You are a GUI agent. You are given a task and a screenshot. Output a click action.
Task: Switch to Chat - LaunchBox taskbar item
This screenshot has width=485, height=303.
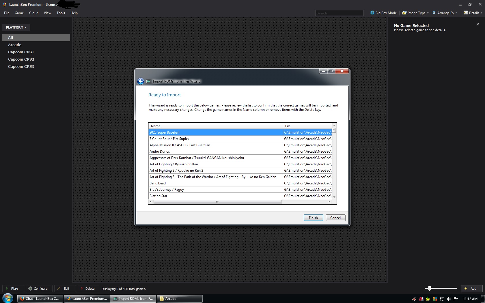pyautogui.click(x=40, y=299)
